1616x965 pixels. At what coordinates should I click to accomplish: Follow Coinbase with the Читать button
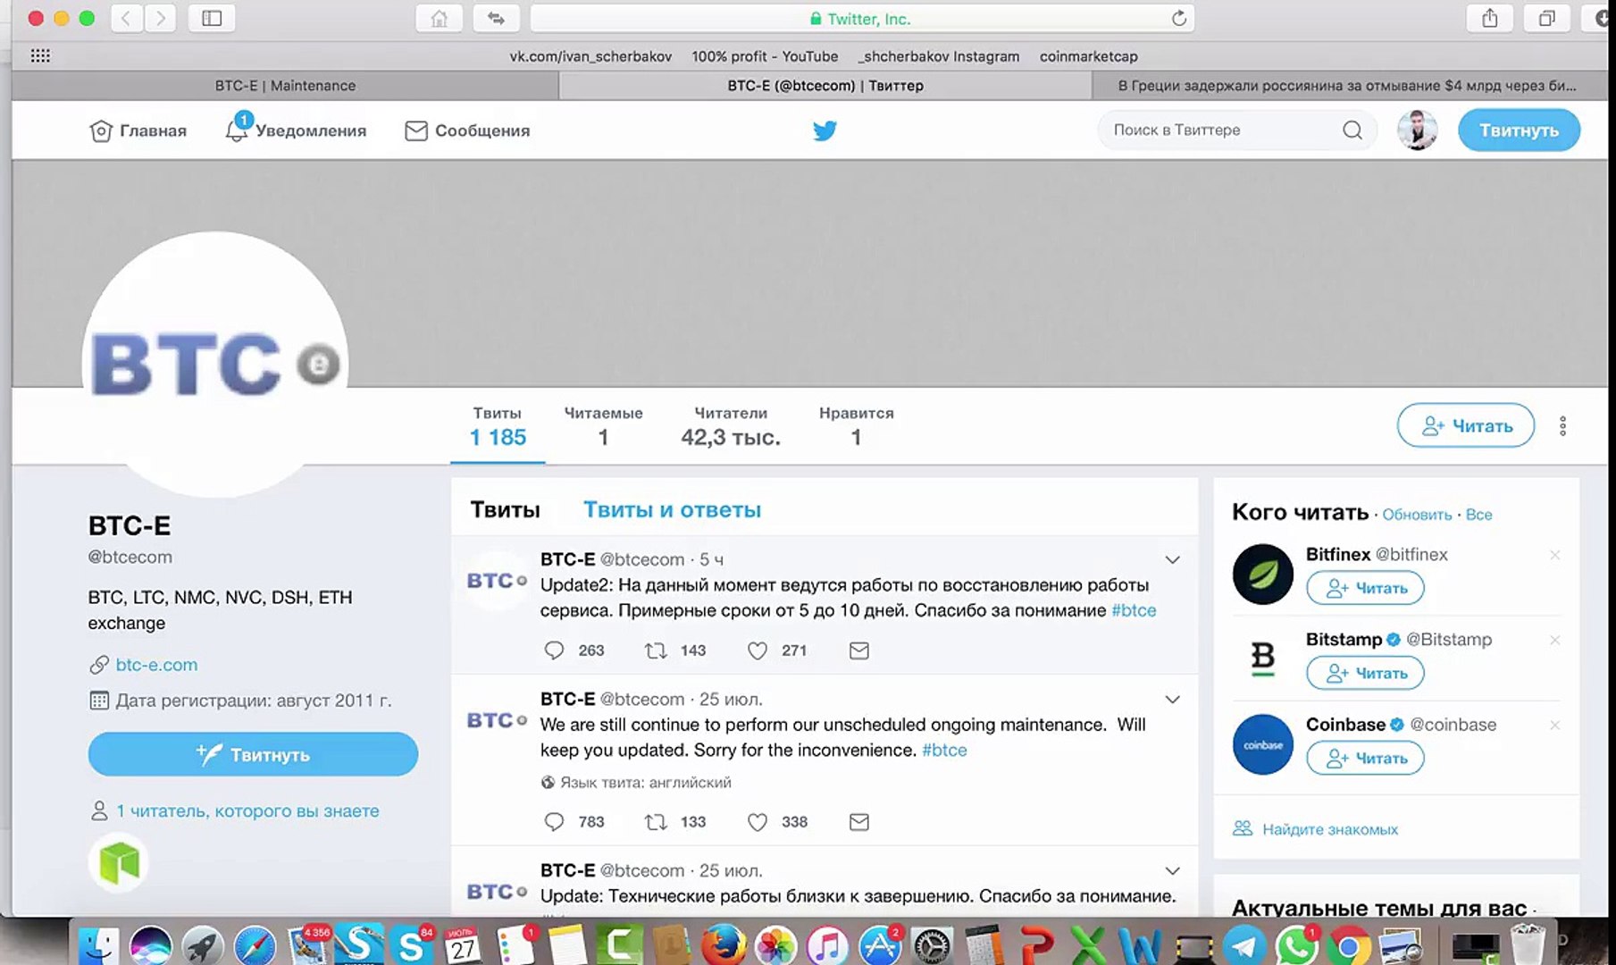(1365, 758)
